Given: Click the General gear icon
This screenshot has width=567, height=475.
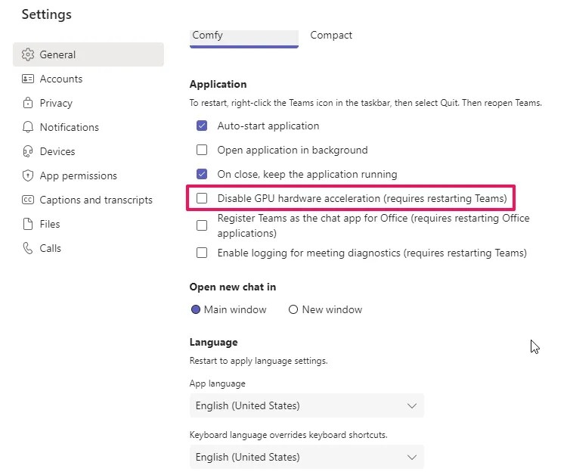Looking at the screenshot, I should [28, 54].
